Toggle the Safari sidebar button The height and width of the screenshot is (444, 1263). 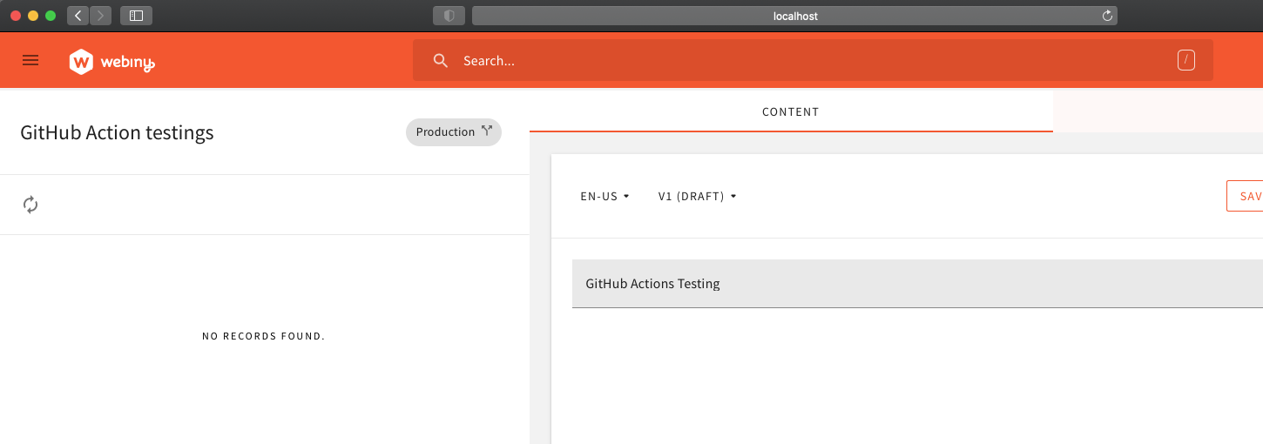(x=136, y=15)
